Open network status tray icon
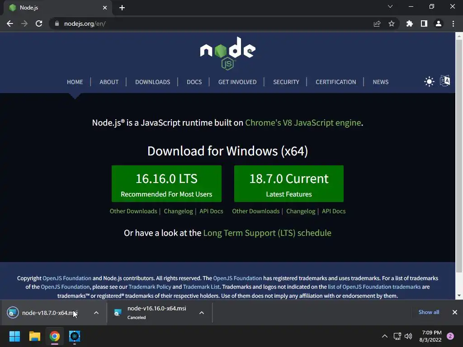Image resolution: width=463 pixels, height=347 pixels. coord(397,336)
